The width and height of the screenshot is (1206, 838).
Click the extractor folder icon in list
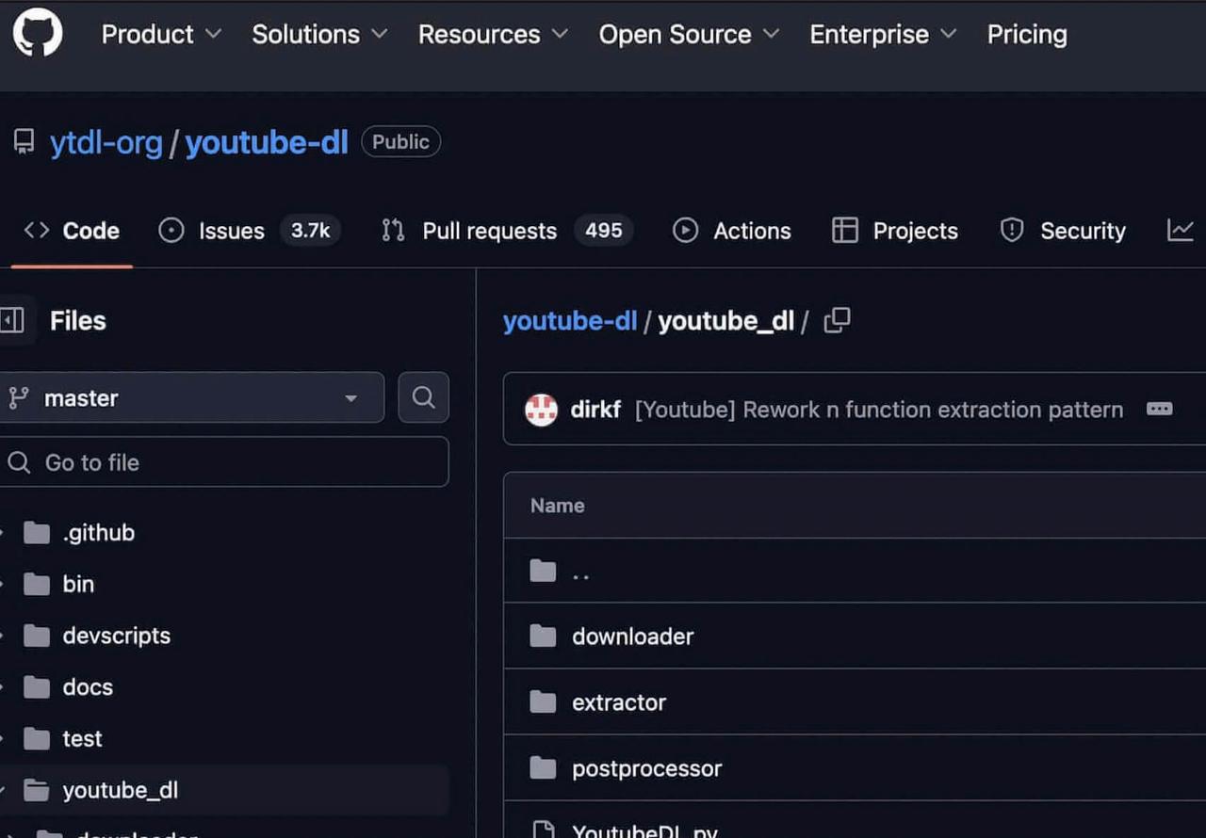(543, 702)
